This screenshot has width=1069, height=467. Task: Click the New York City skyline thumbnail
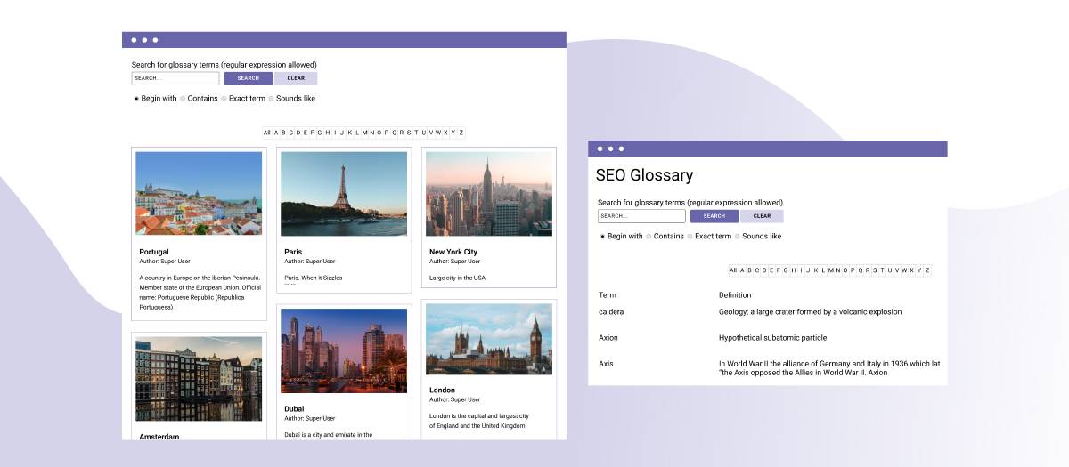coord(488,193)
